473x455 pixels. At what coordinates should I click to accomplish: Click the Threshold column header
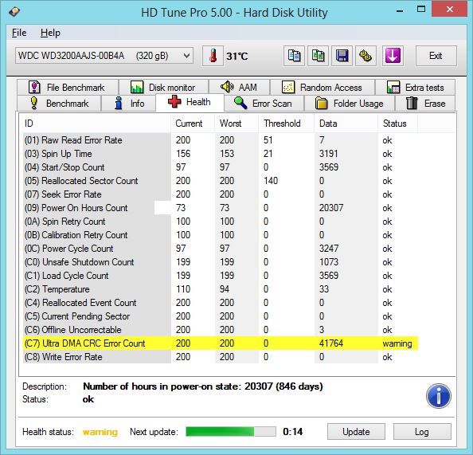(x=287, y=124)
